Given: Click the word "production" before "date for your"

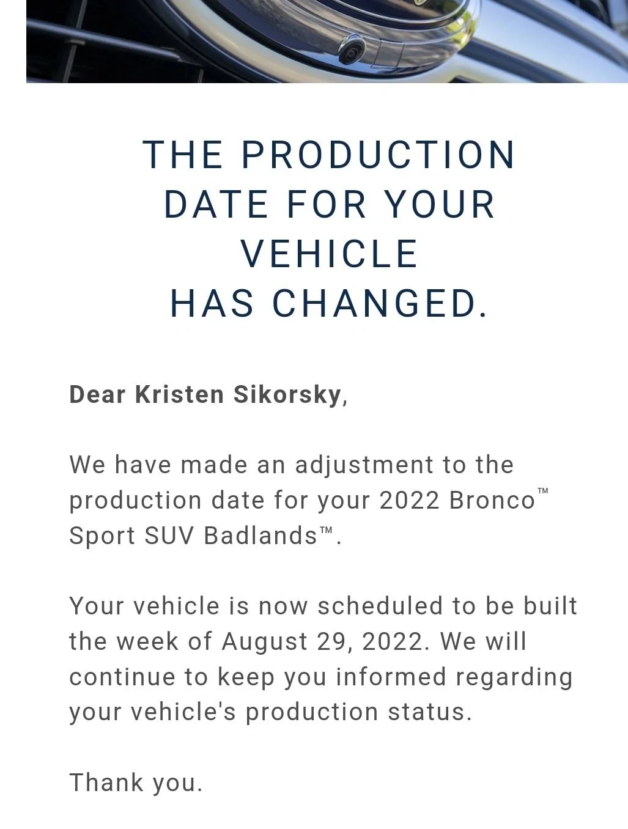Looking at the screenshot, I should [x=135, y=500].
